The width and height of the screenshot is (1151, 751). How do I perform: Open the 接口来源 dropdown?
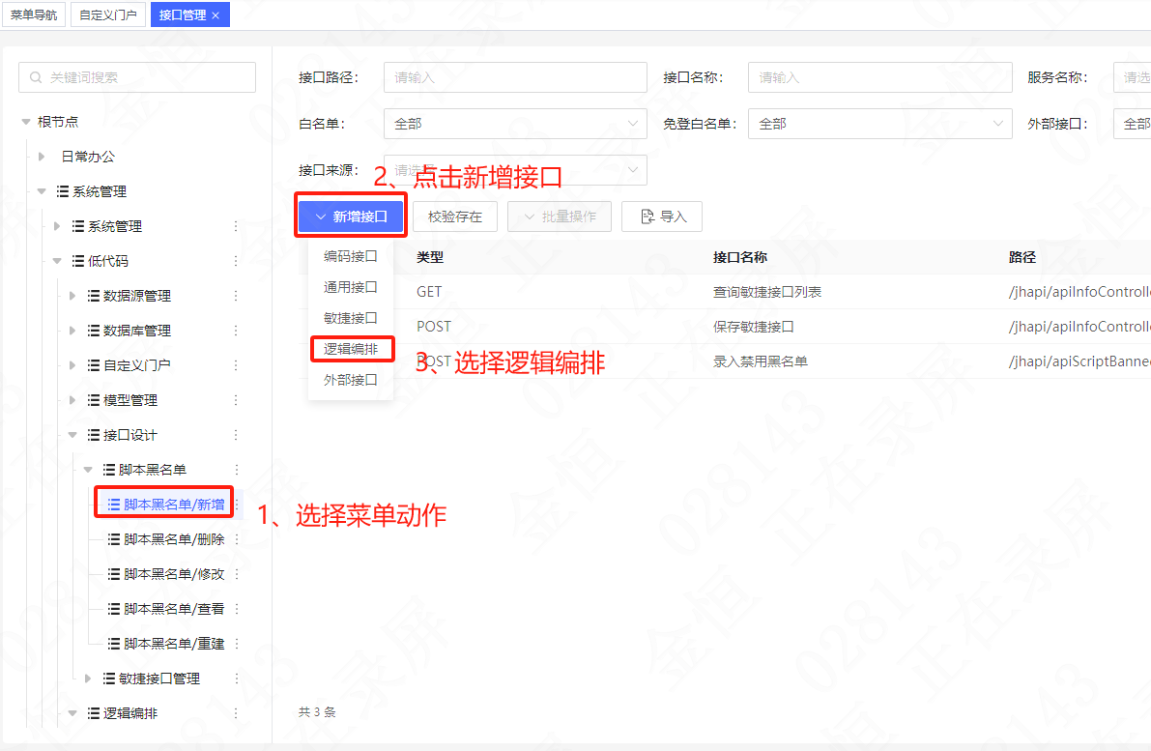[x=515, y=169]
